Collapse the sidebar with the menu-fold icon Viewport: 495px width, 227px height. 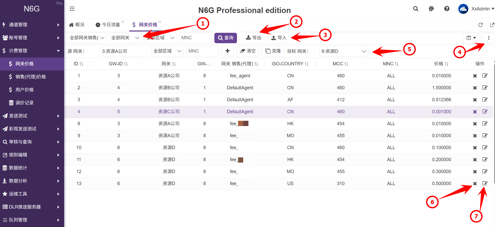pos(72,9)
